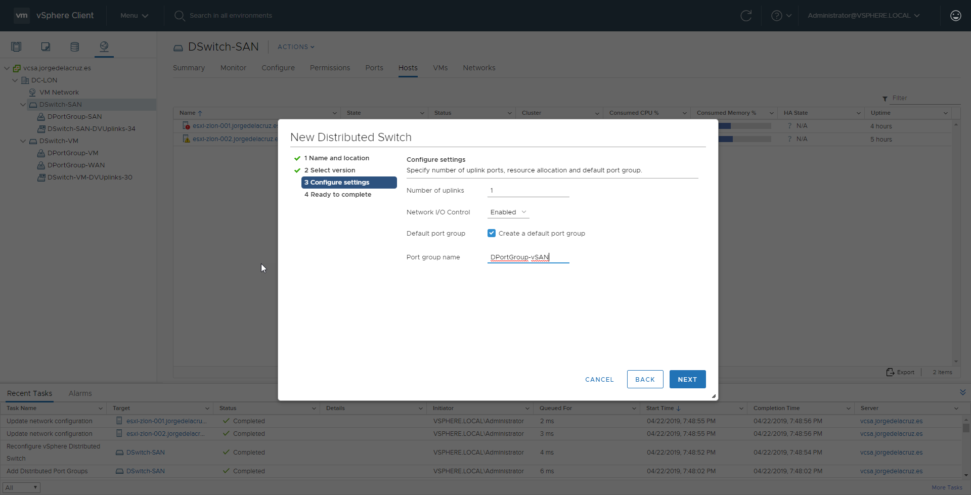The width and height of the screenshot is (971, 495).
Task: Go to step 2 Select version
Action: 330,170
